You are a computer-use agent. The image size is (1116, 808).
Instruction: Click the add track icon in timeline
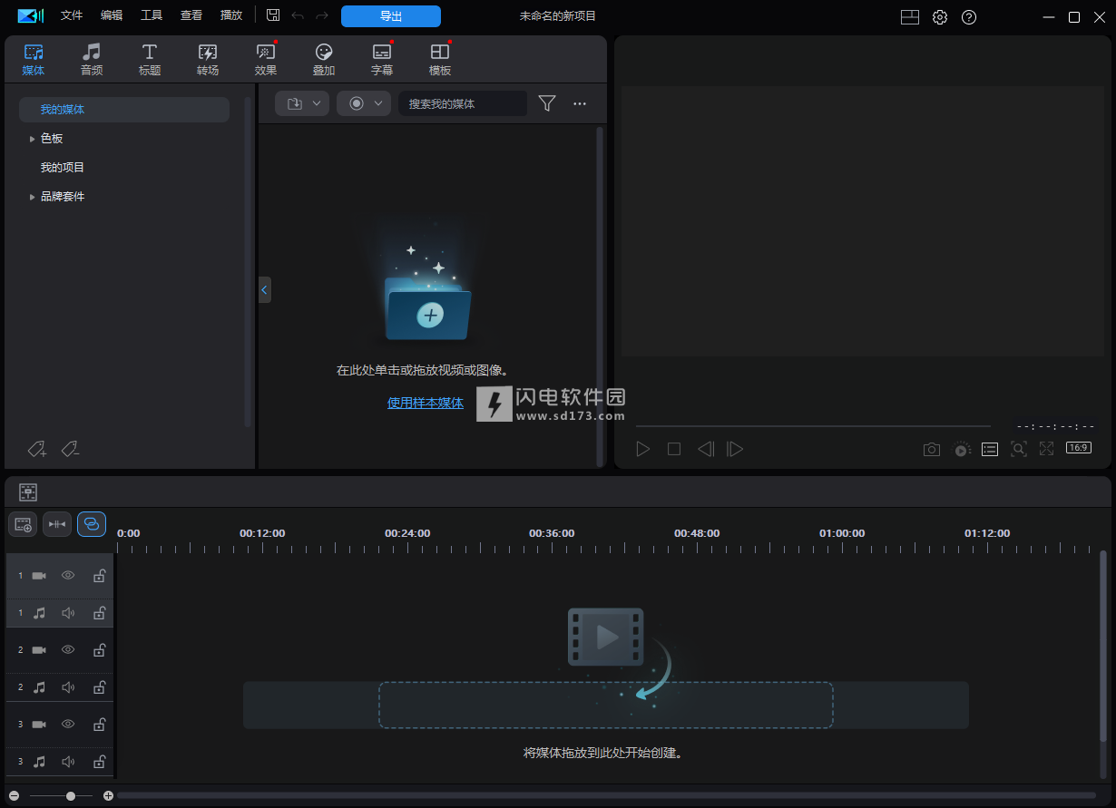24,524
